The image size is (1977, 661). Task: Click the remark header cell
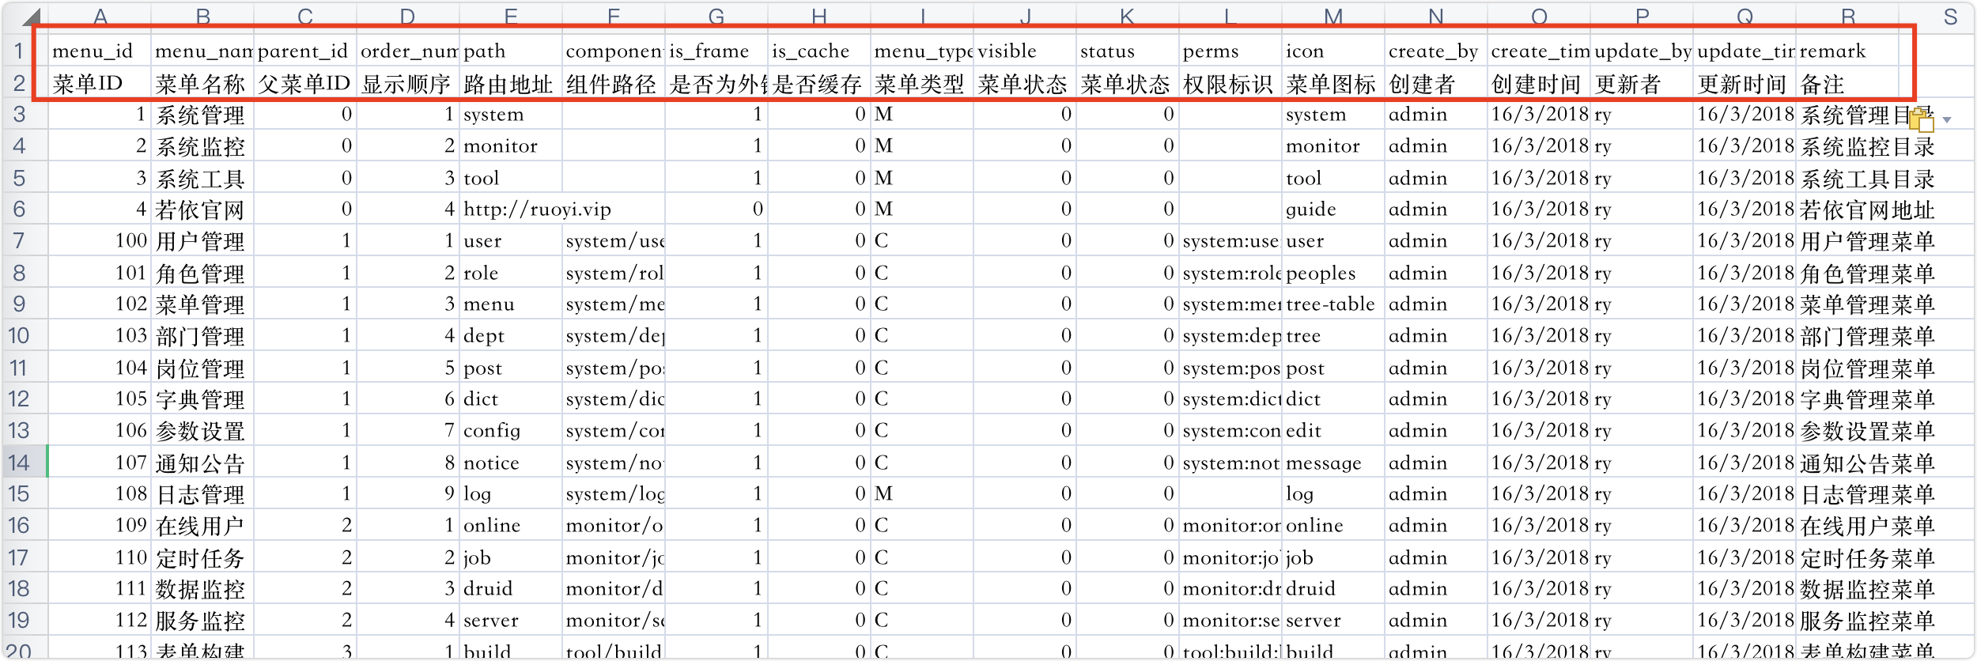pos(1847,51)
